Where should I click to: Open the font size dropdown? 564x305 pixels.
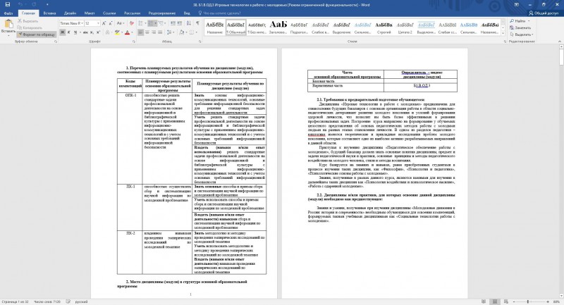click(98, 23)
